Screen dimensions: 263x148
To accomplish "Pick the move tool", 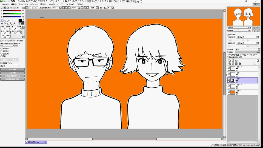I will [2, 24].
